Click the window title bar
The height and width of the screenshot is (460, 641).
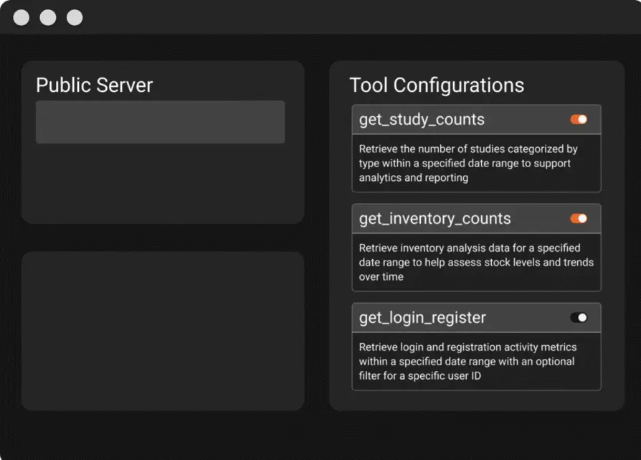coord(359,17)
